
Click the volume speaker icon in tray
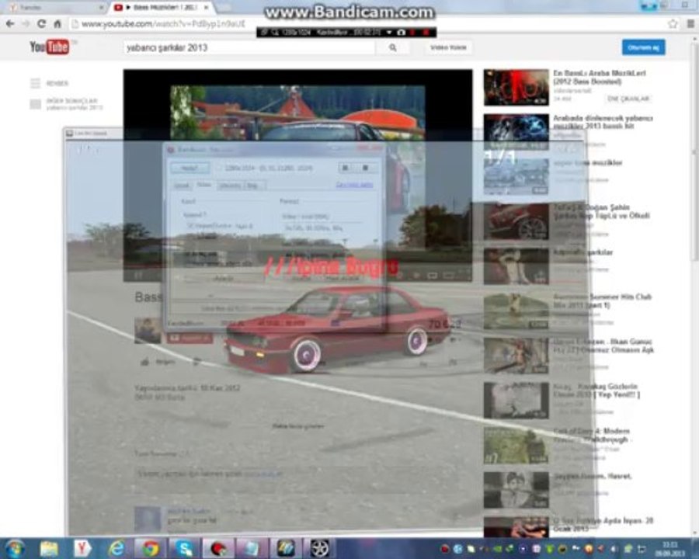(614, 549)
